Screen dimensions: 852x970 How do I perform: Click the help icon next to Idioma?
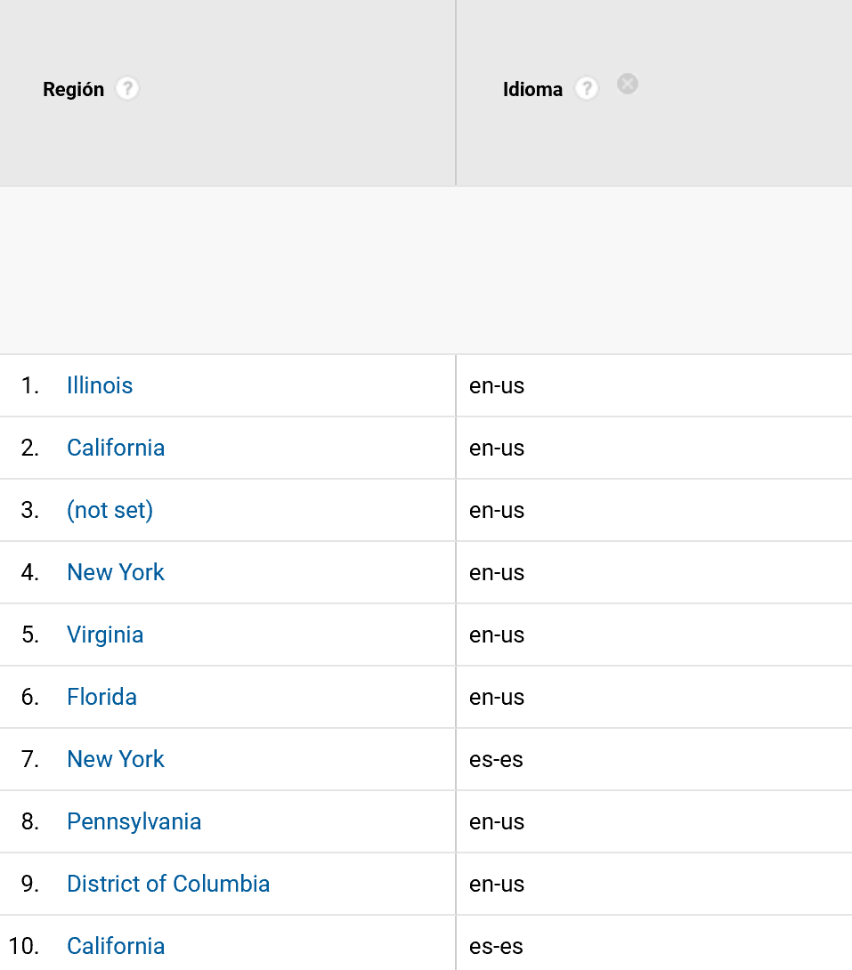coord(587,89)
